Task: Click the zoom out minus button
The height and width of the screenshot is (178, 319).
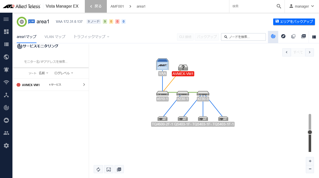Action: coord(310,169)
